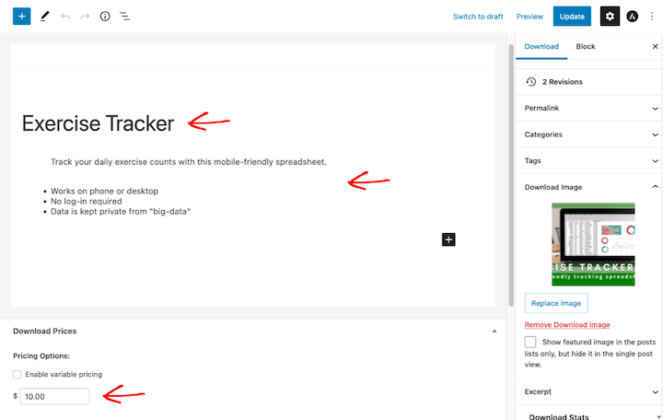
Task: Click the Remove Download Image link
Action: click(x=567, y=325)
